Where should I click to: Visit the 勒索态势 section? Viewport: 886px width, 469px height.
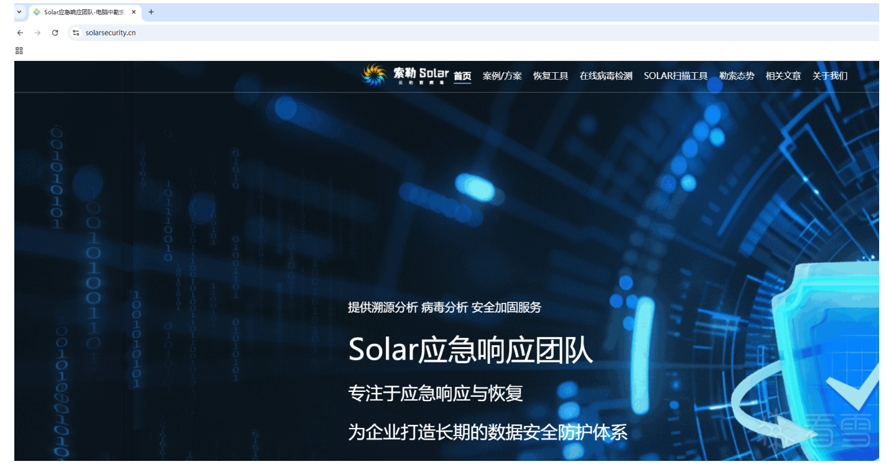pyautogui.click(x=736, y=75)
